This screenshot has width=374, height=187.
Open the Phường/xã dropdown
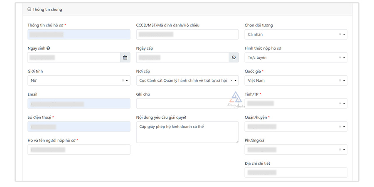tap(344, 149)
